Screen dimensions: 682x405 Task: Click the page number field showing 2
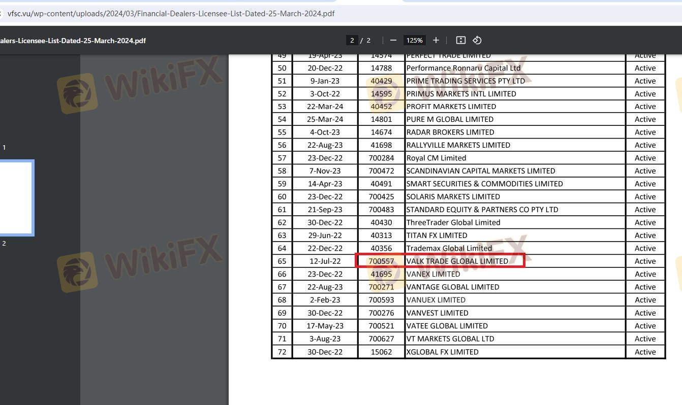tap(351, 40)
